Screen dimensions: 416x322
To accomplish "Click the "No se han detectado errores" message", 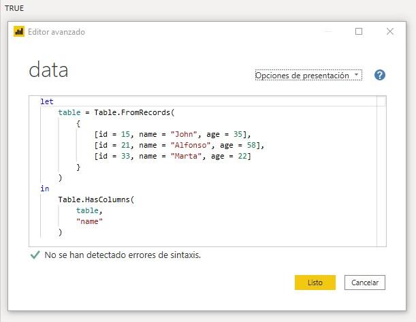I will [x=123, y=255].
